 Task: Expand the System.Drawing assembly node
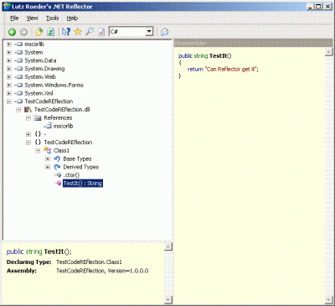pyautogui.click(x=9, y=69)
